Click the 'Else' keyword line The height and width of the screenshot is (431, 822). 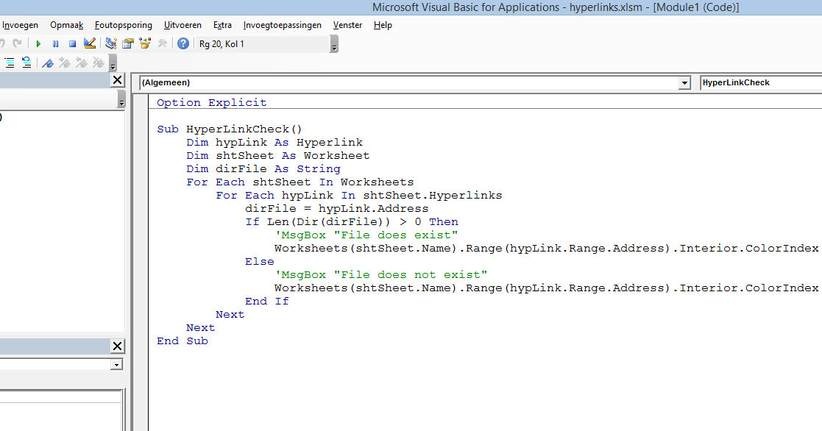pyautogui.click(x=260, y=261)
